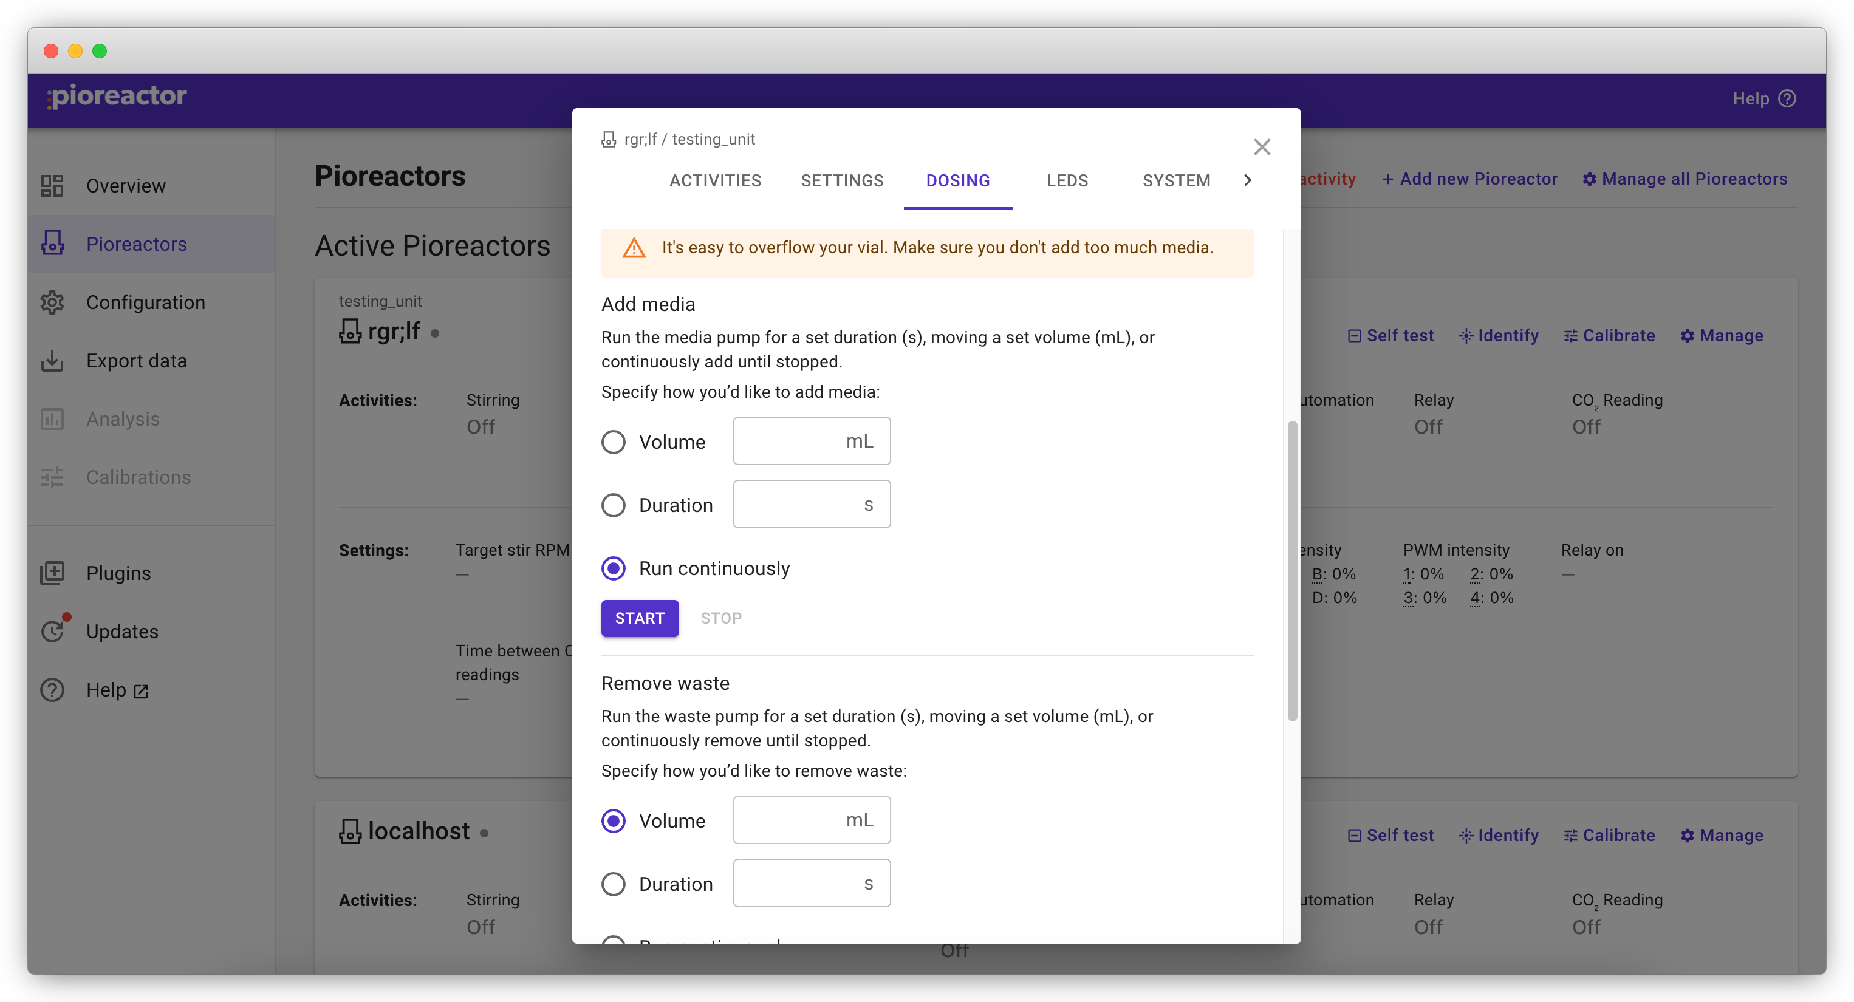1854x1002 pixels.
Task: Click the Export data sidebar icon
Action: (53, 360)
